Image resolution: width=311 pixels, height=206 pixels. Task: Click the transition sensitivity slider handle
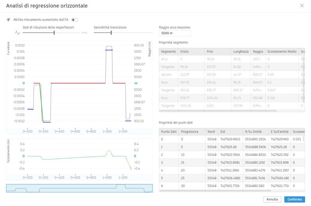(111, 33)
